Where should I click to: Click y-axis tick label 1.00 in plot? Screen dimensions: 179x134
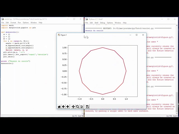tap(64, 48)
